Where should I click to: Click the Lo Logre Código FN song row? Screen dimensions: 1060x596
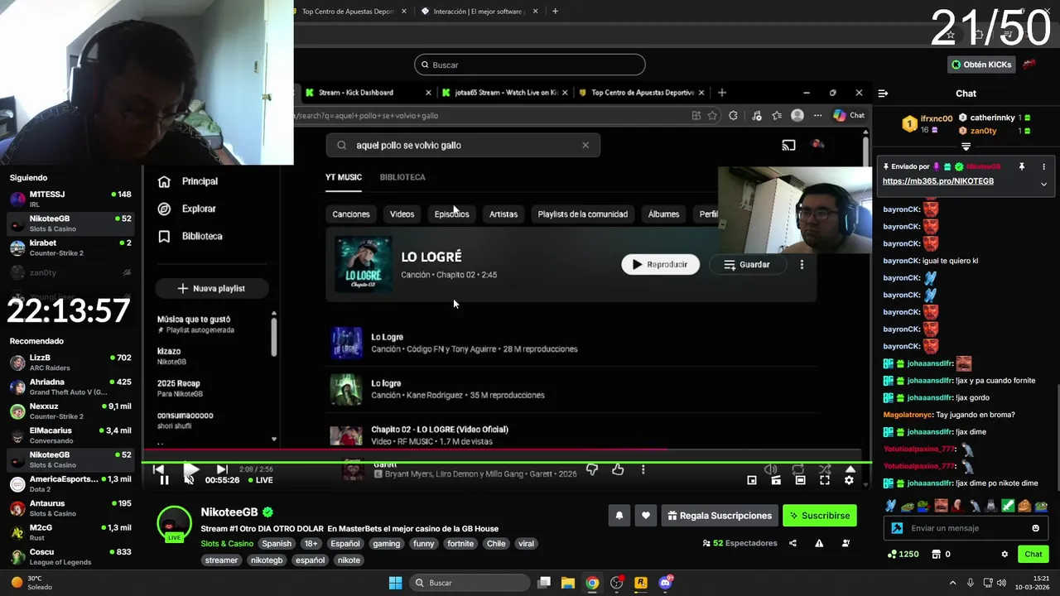[x=571, y=343]
